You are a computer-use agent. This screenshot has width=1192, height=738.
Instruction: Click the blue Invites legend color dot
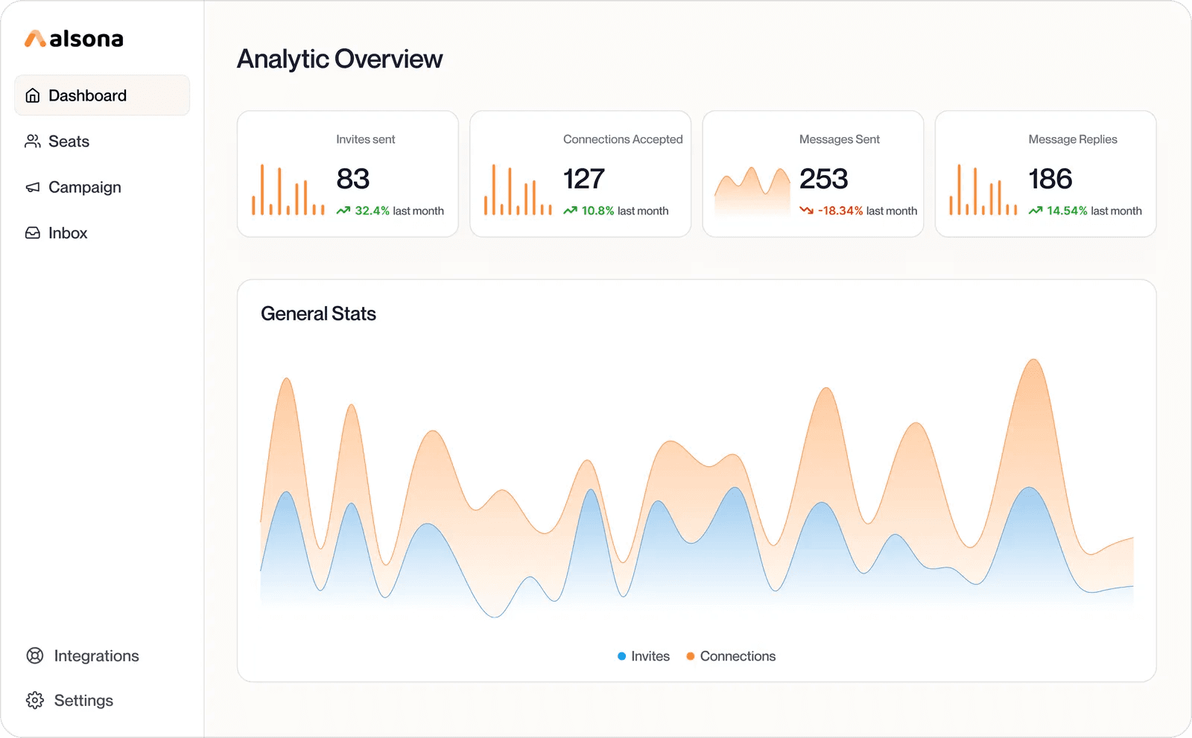click(622, 656)
